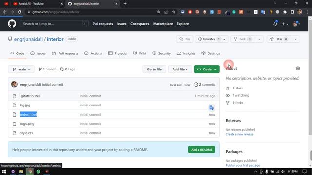Click Fork button
This screenshot has height=175, width=312.
pyautogui.click(x=243, y=39)
